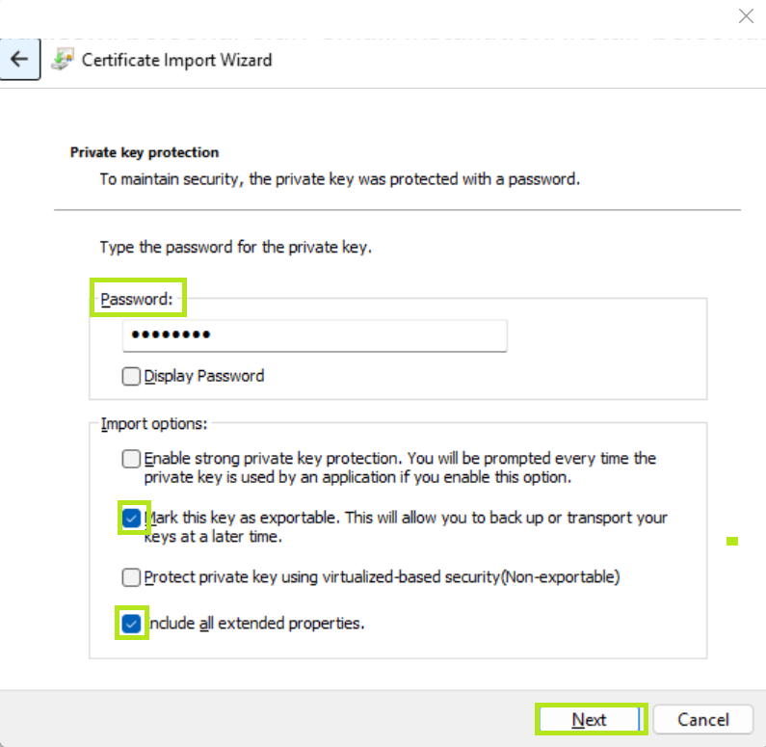Check Protect private key using virtualized-based security
The width and height of the screenshot is (766, 747).
pyautogui.click(x=131, y=577)
